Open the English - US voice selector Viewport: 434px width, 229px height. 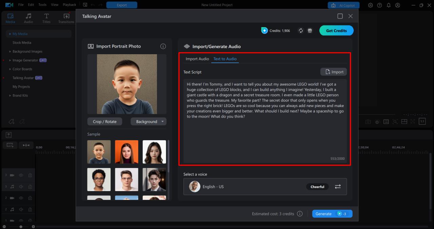coord(265,187)
